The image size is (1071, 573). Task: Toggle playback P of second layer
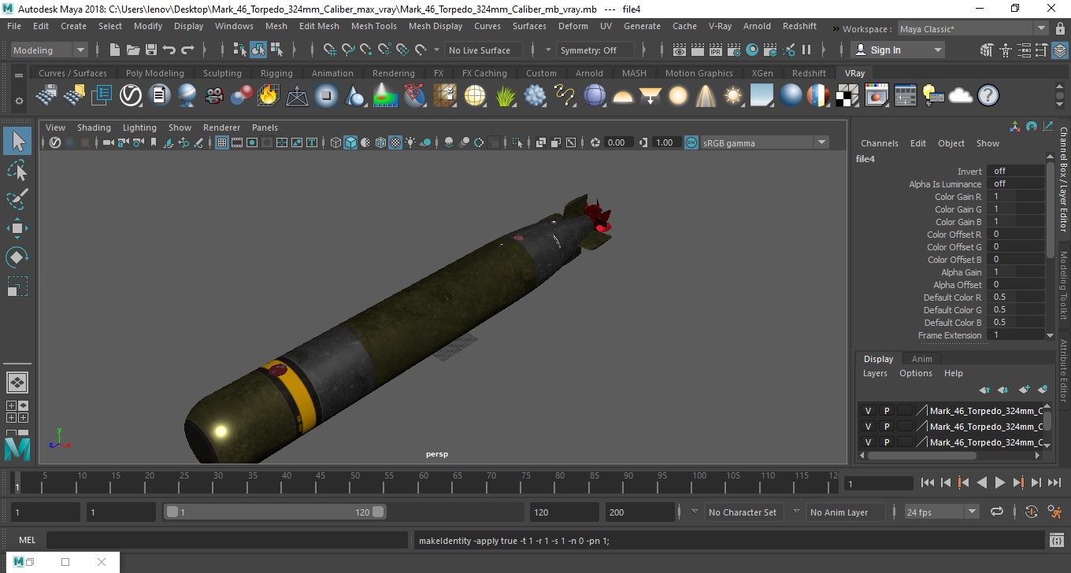[887, 427]
